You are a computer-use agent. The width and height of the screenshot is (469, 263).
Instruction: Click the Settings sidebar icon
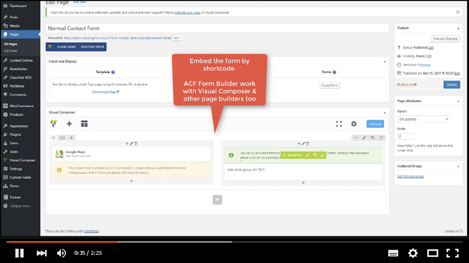click(x=5, y=169)
